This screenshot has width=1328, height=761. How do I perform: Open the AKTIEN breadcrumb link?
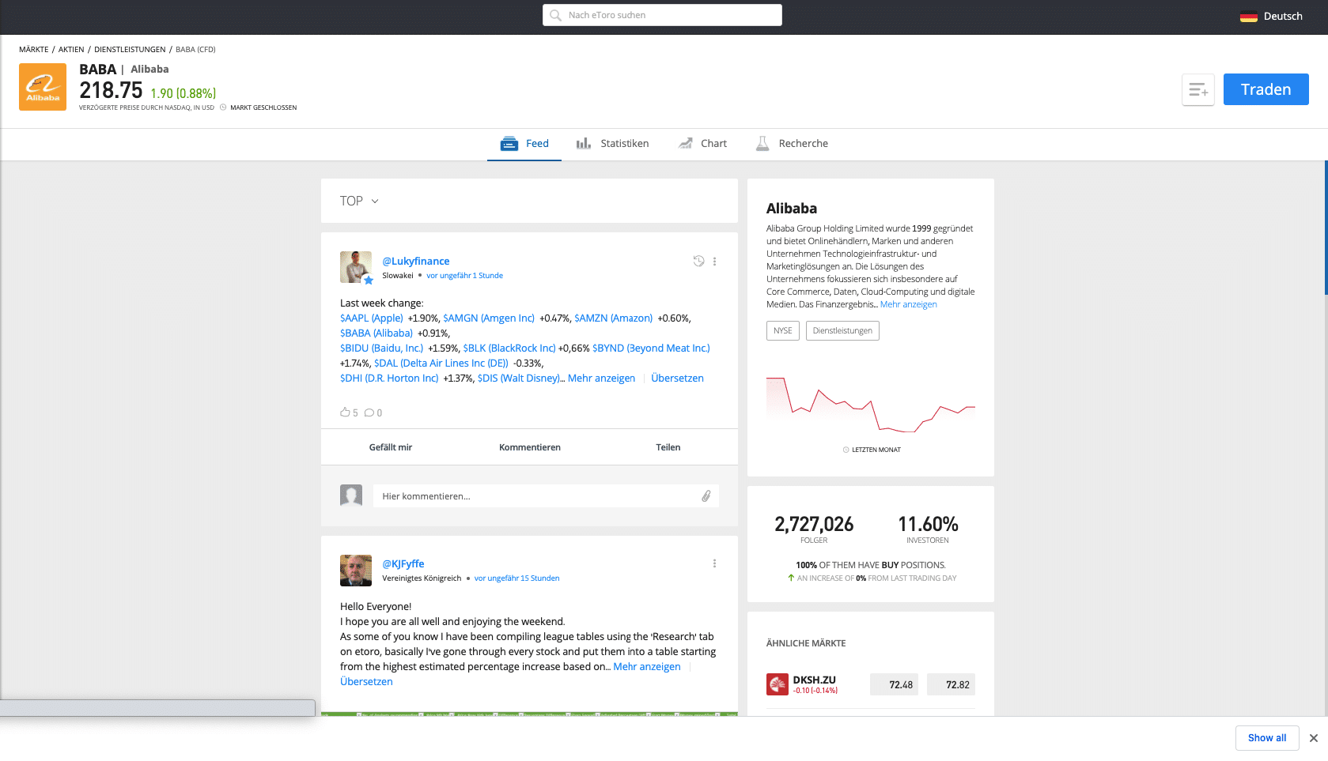pyautogui.click(x=71, y=49)
